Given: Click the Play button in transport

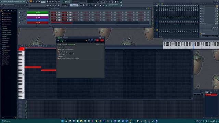Looking at the screenshot, I should [34, 2].
